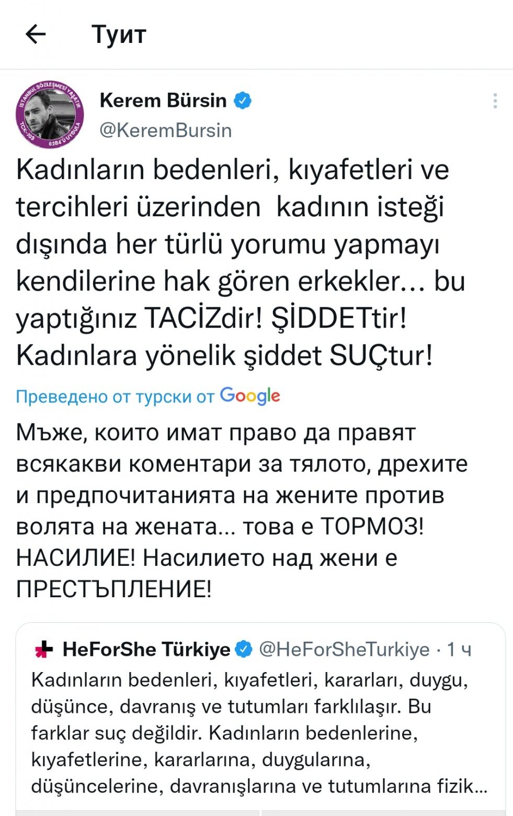Tap the '1 ч' timestamp
This screenshot has height=816, width=513.
[x=459, y=650]
